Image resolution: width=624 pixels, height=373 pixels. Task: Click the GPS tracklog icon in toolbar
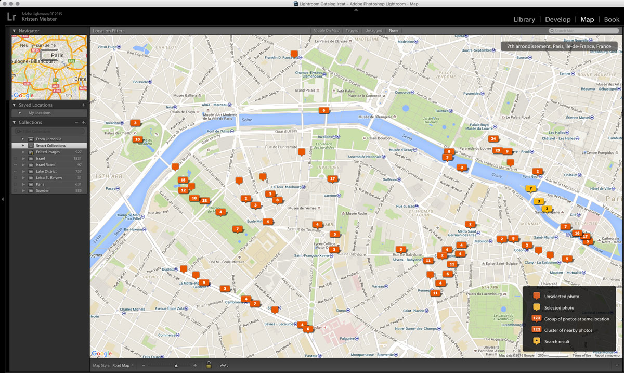tap(224, 365)
